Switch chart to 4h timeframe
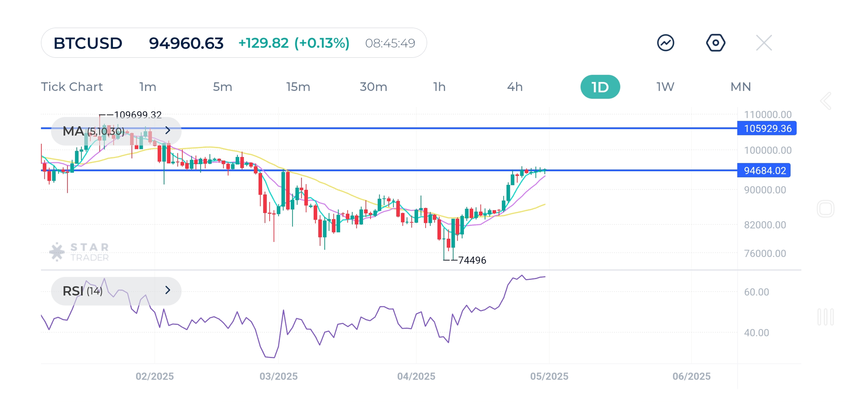856x402 pixels. 515,87
